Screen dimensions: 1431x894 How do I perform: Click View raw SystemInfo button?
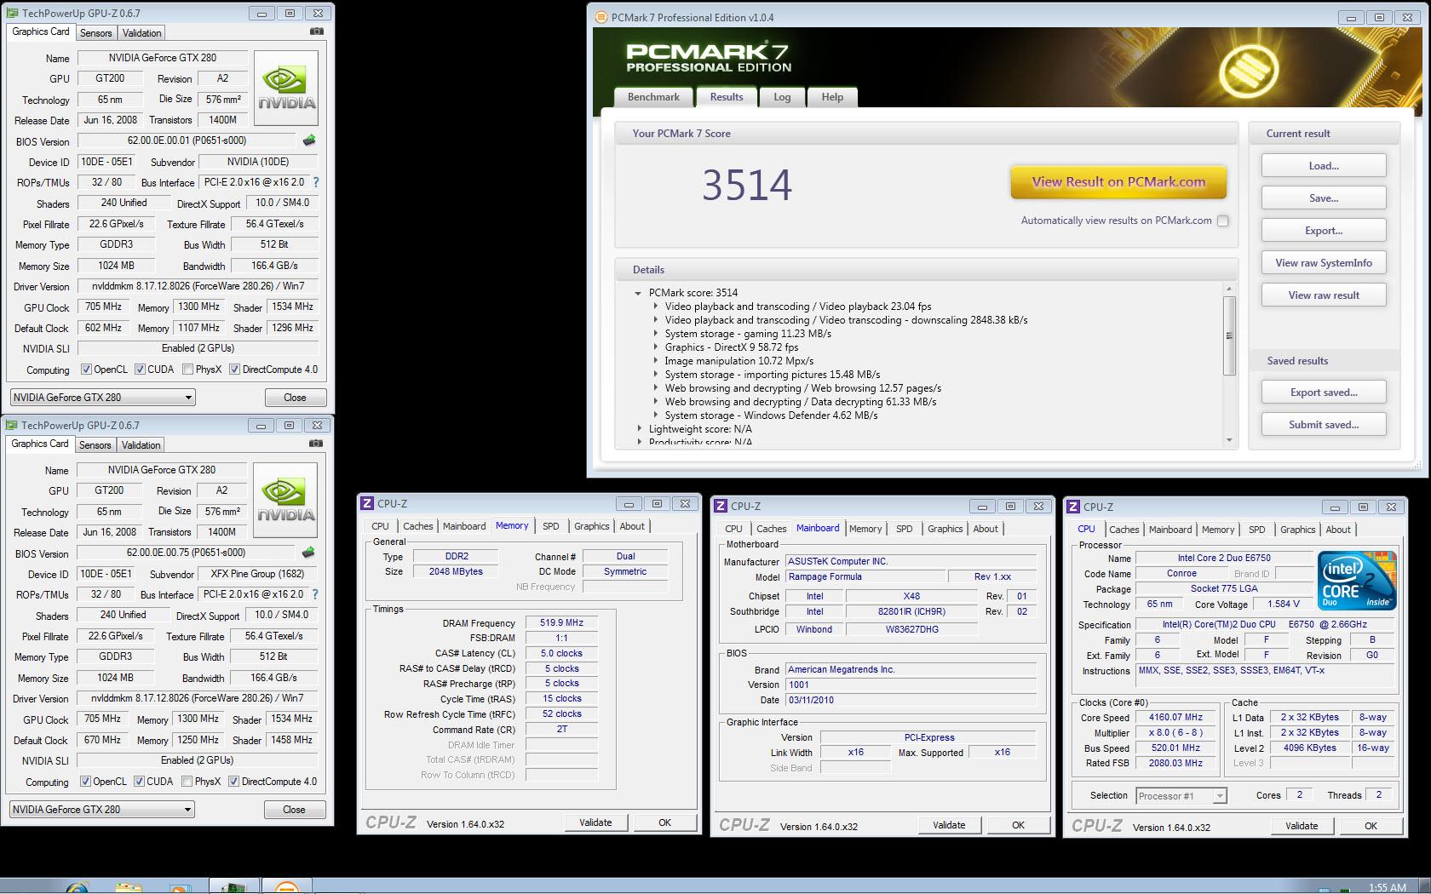point(1324,263)
